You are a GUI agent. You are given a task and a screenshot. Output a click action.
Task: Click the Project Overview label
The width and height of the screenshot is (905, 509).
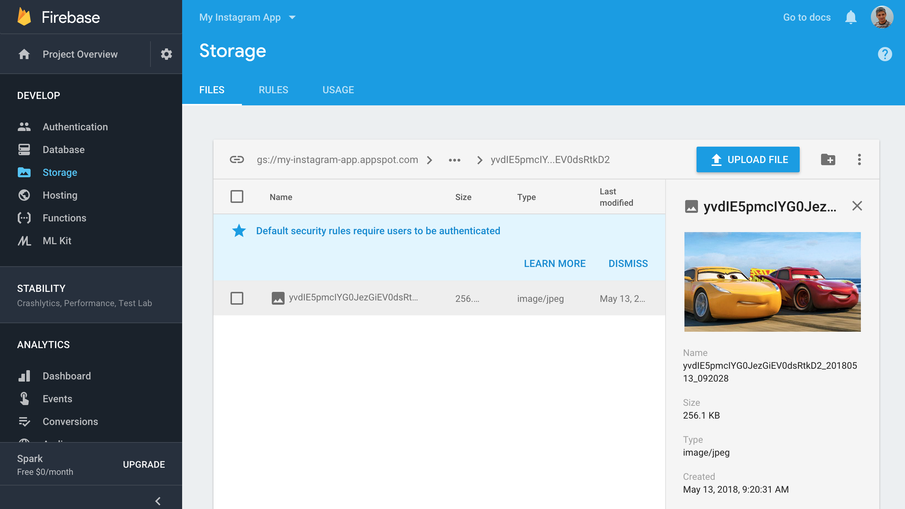[x=80, y=54]
